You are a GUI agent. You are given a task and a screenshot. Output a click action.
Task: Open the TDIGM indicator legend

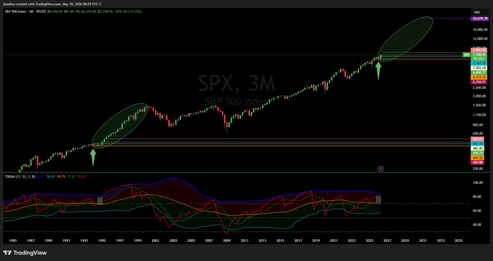tap(19, 176)
